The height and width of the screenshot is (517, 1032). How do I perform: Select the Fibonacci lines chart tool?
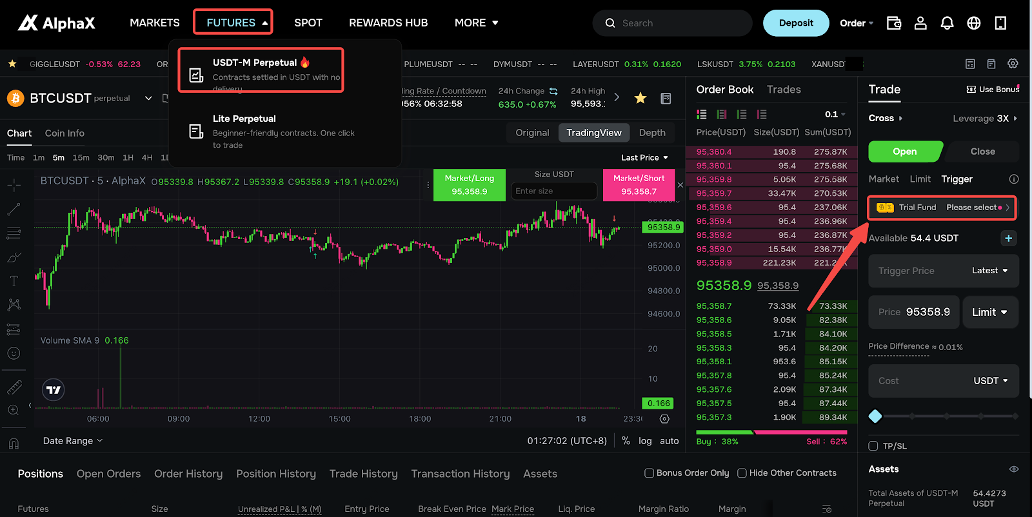pyautogui.click(x=14, y=233)
